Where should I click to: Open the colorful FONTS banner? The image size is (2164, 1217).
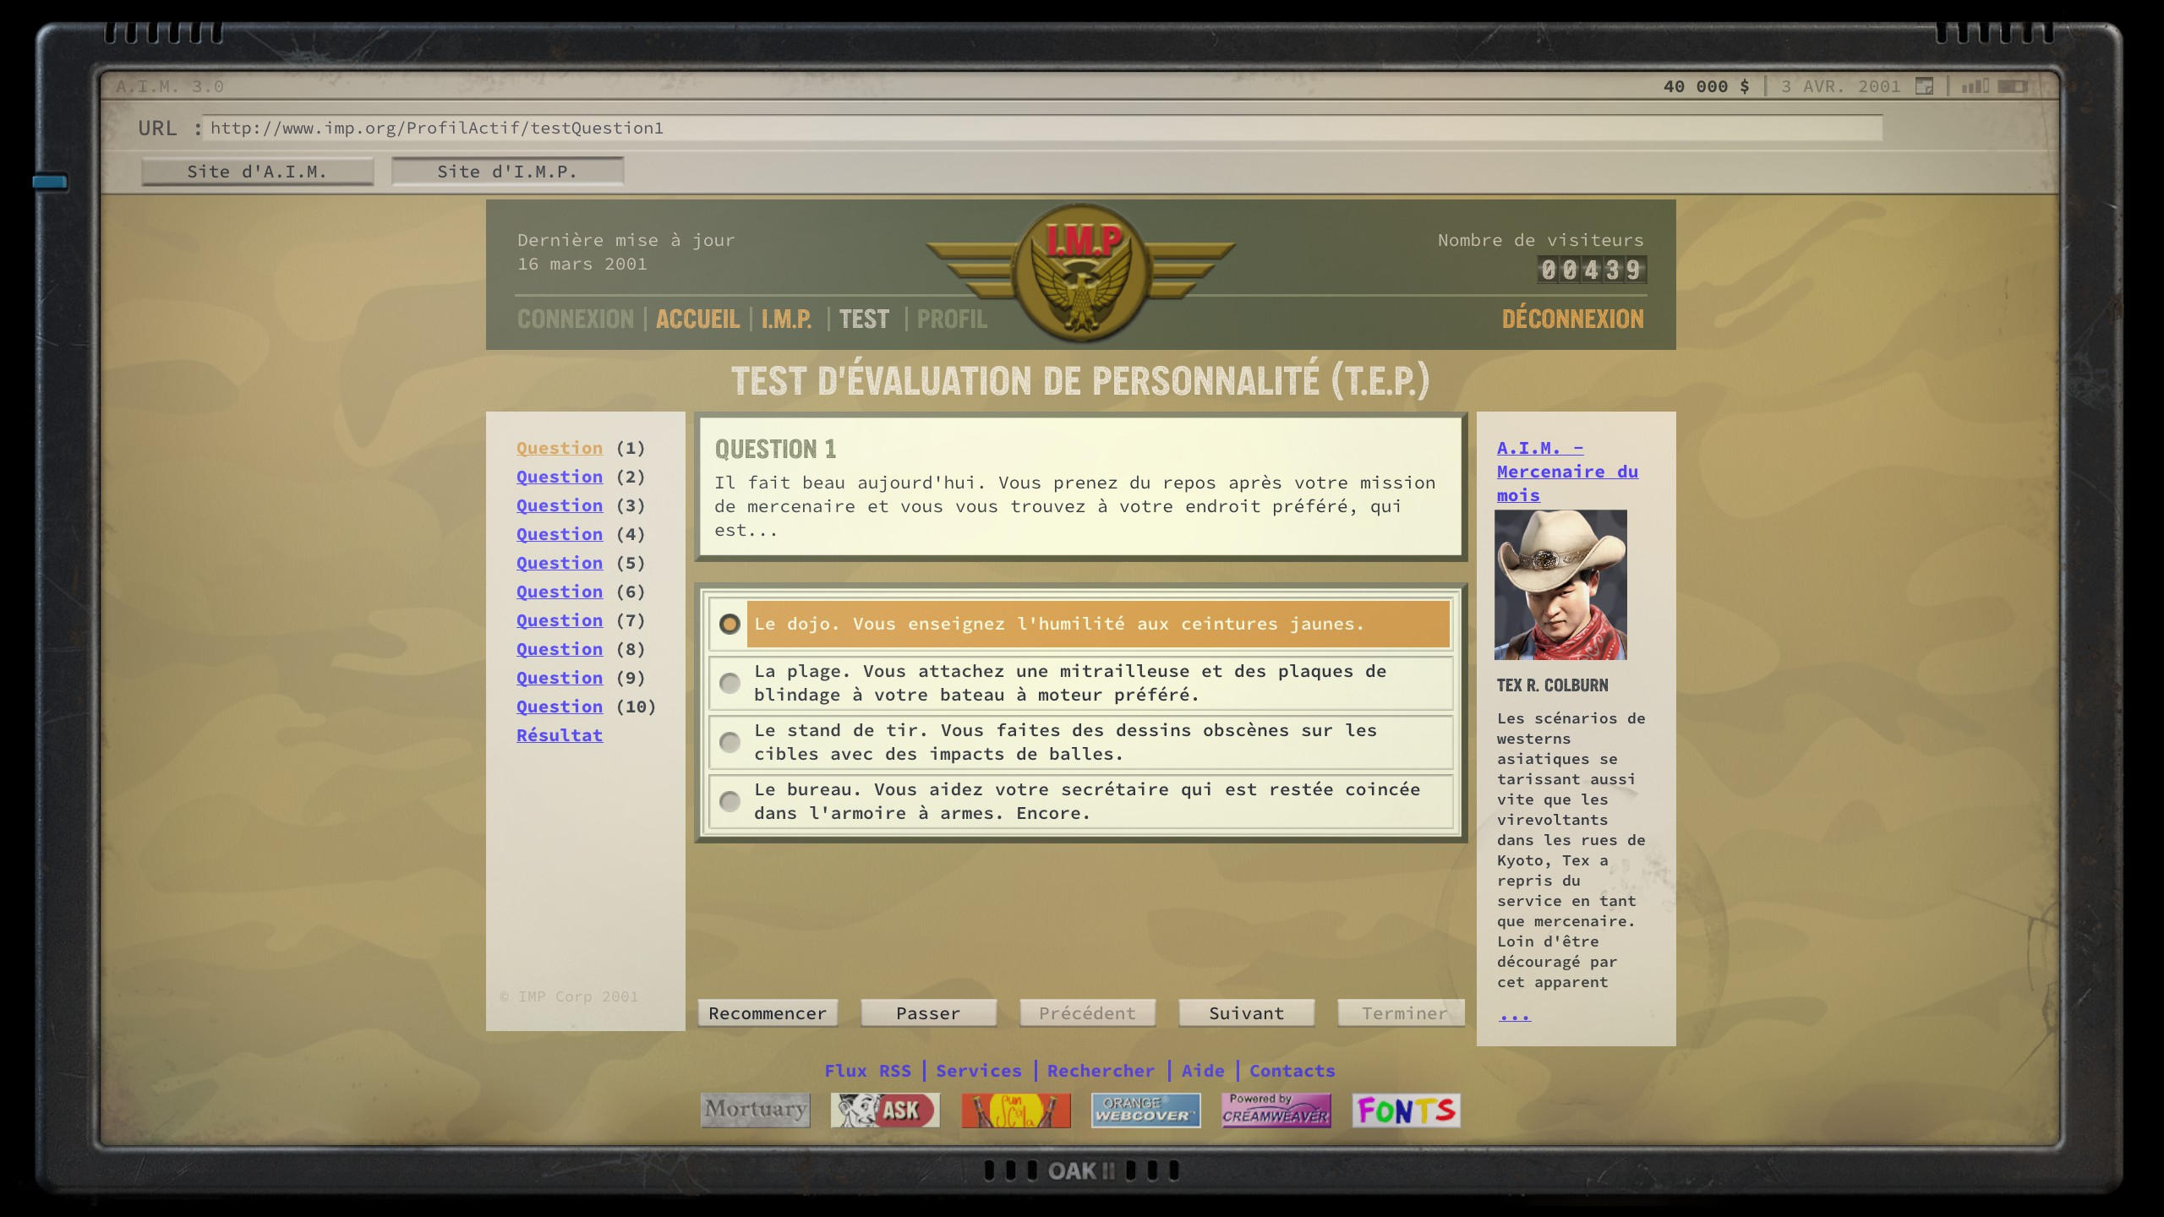point(1406,1110)
